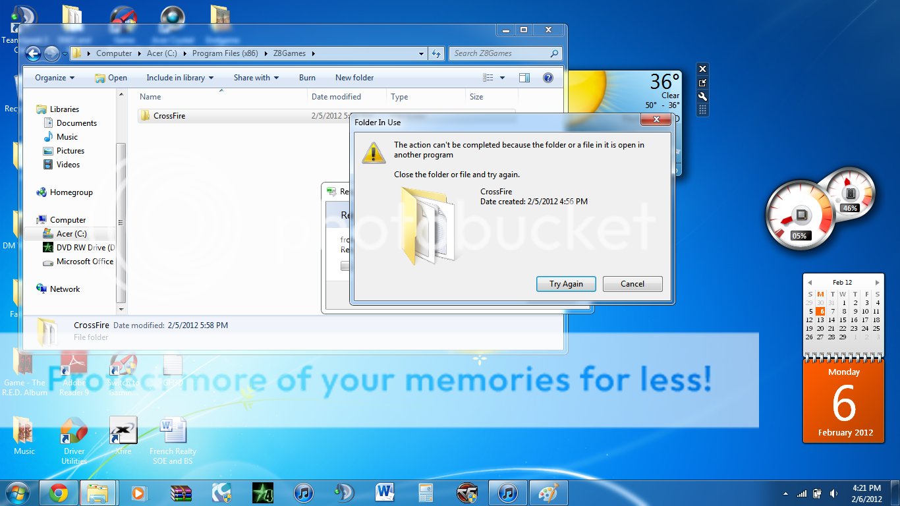
Task: Click the volume speaker icon in tray
Action: (x=834, y=493)
